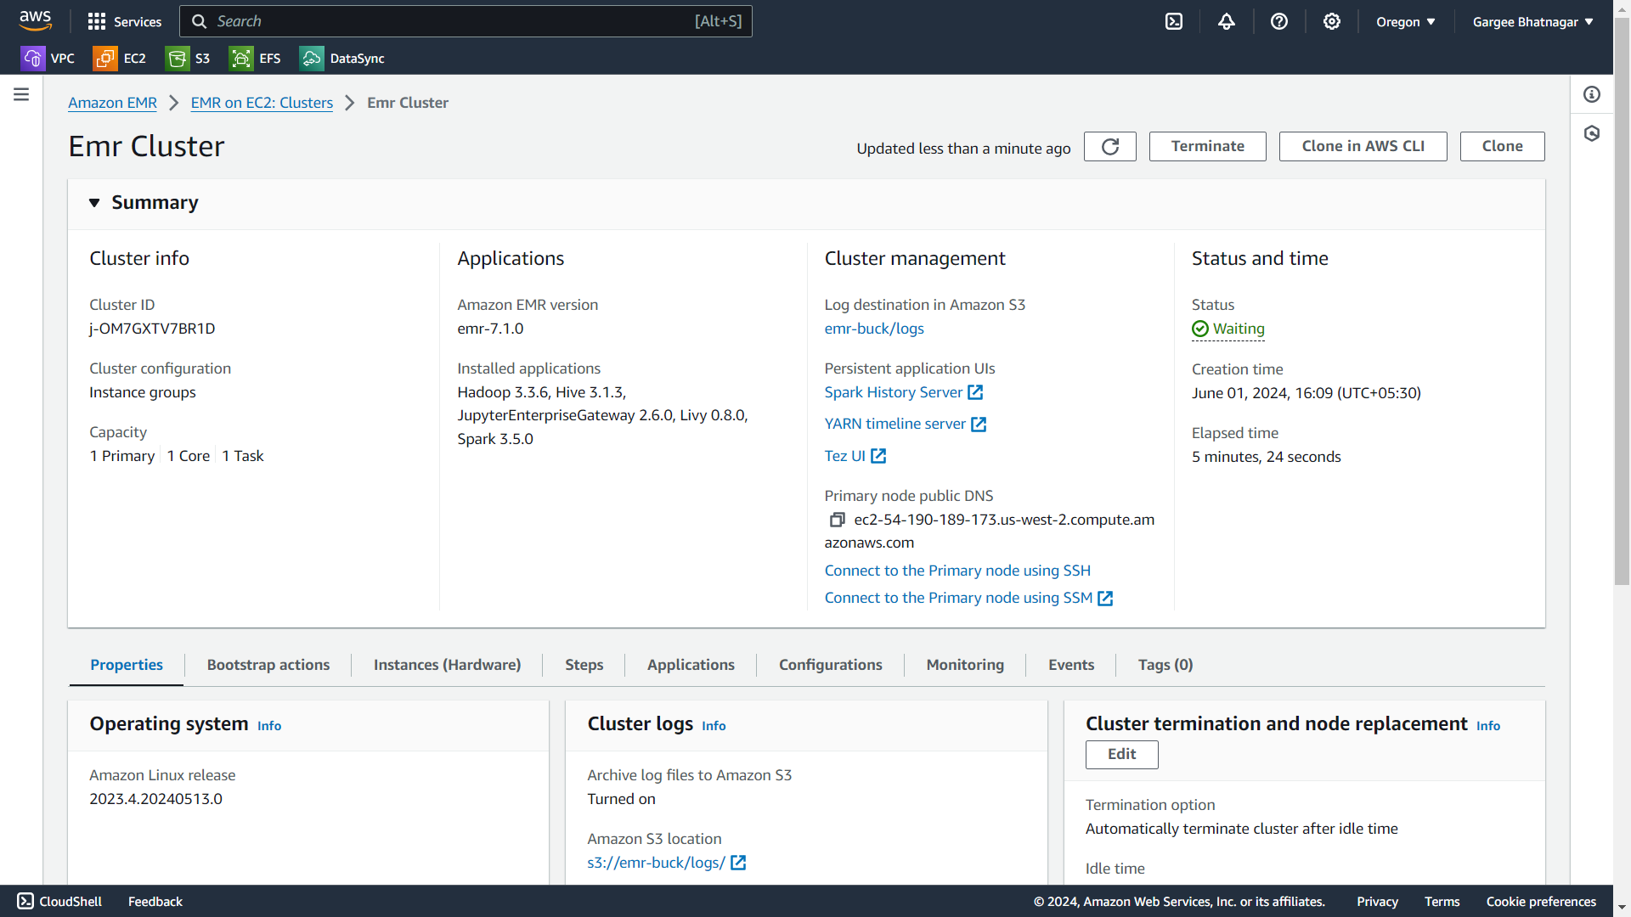Open the Oregon region dropdown
This screenshot has height=917, width=1631.
coord(1406,22)
